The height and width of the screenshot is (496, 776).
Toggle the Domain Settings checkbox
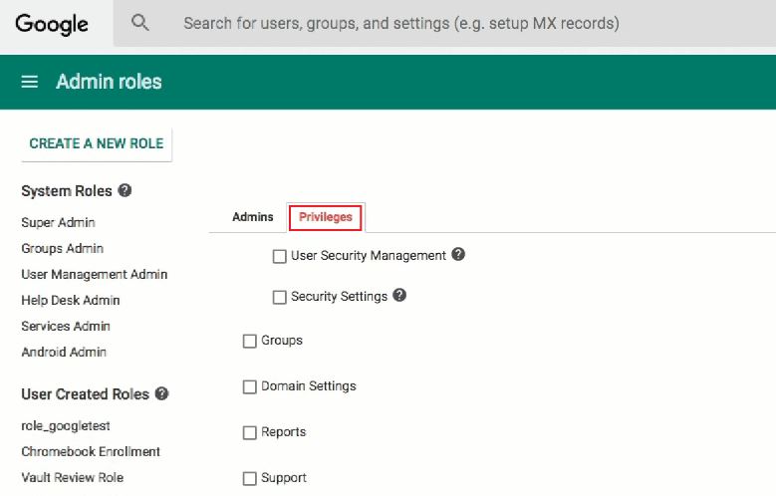[250, 386]
